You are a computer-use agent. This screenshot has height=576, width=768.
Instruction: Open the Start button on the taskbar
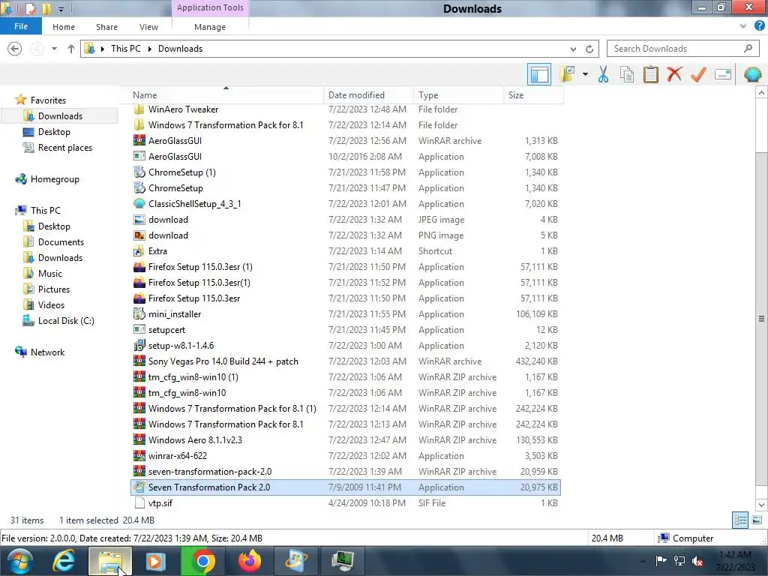pyautogui.click(x=20, y=561)
